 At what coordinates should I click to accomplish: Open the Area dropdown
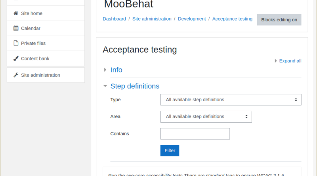206,117
